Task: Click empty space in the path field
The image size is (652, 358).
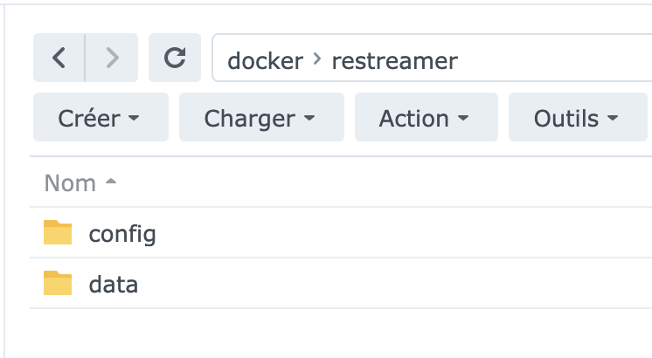Action: tap(559, 59)
